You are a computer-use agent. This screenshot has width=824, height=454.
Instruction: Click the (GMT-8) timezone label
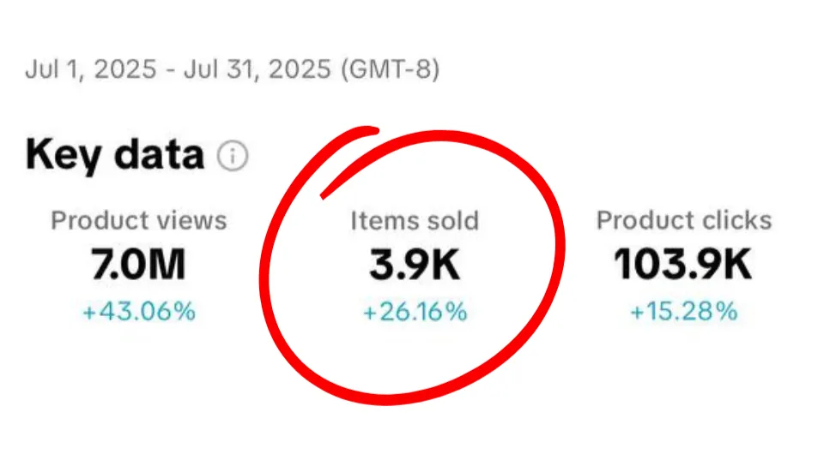point(390,69)
